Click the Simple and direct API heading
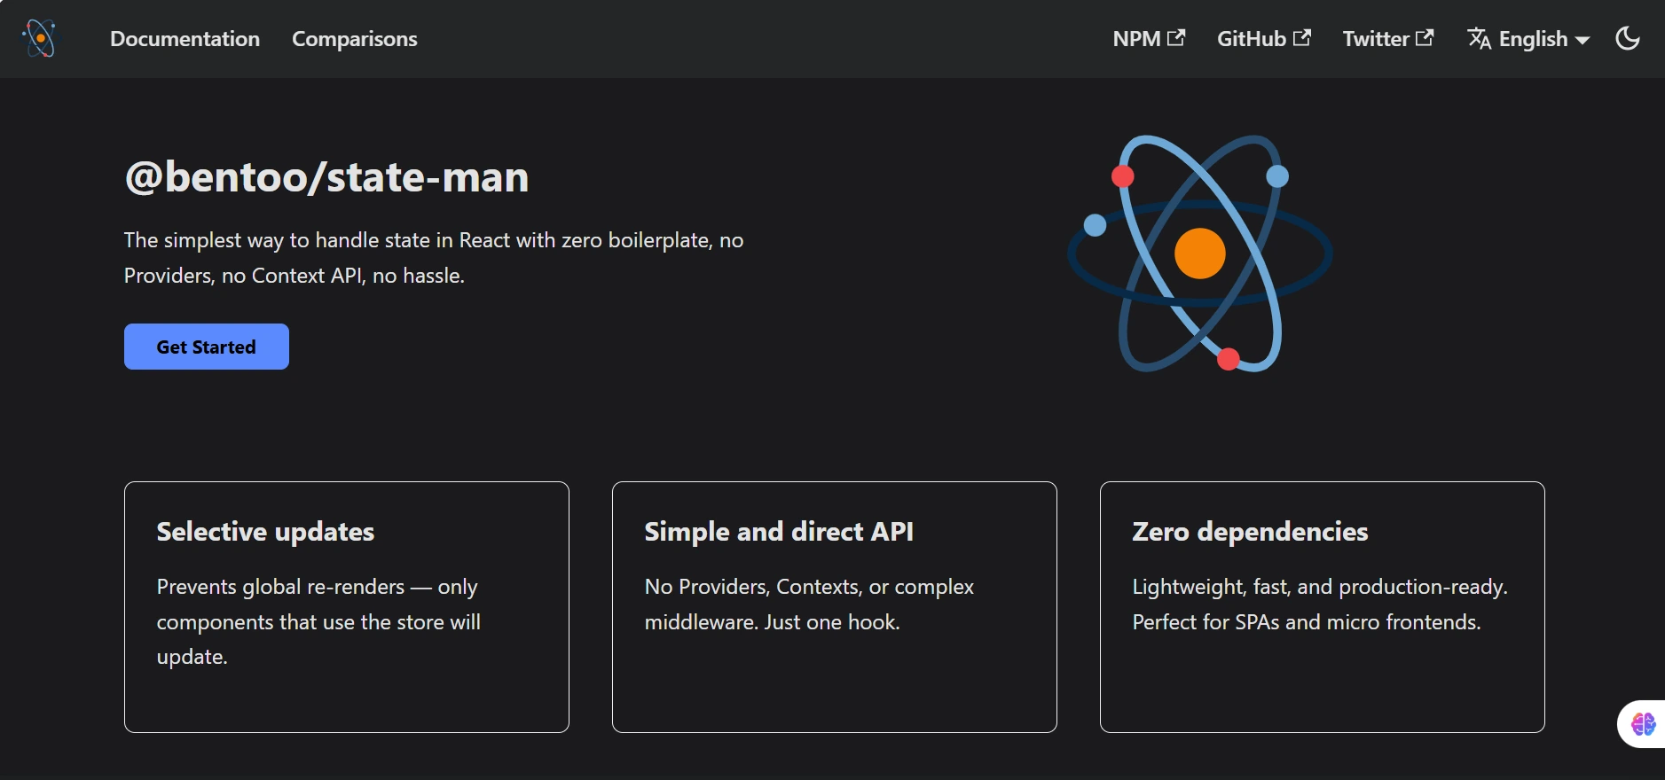 pyautogui.click(x=779, y=531)
